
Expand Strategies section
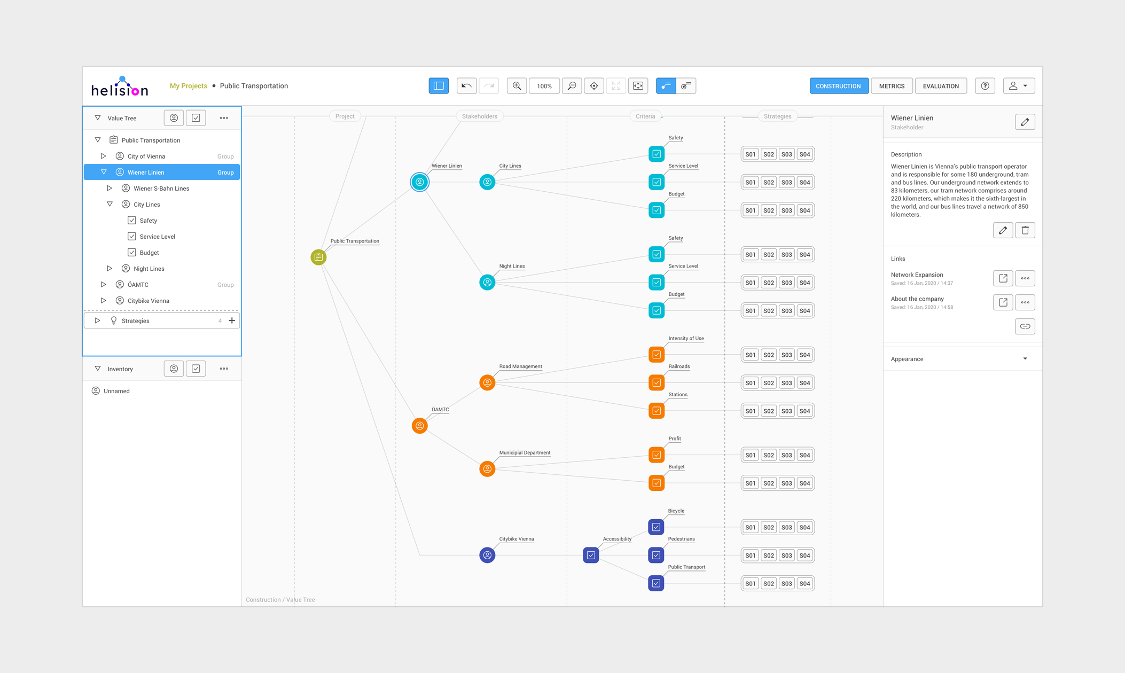point(97,321)
